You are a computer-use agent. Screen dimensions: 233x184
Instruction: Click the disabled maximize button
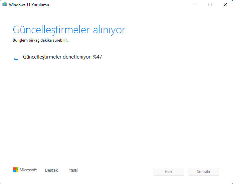[x=210, y=5]
